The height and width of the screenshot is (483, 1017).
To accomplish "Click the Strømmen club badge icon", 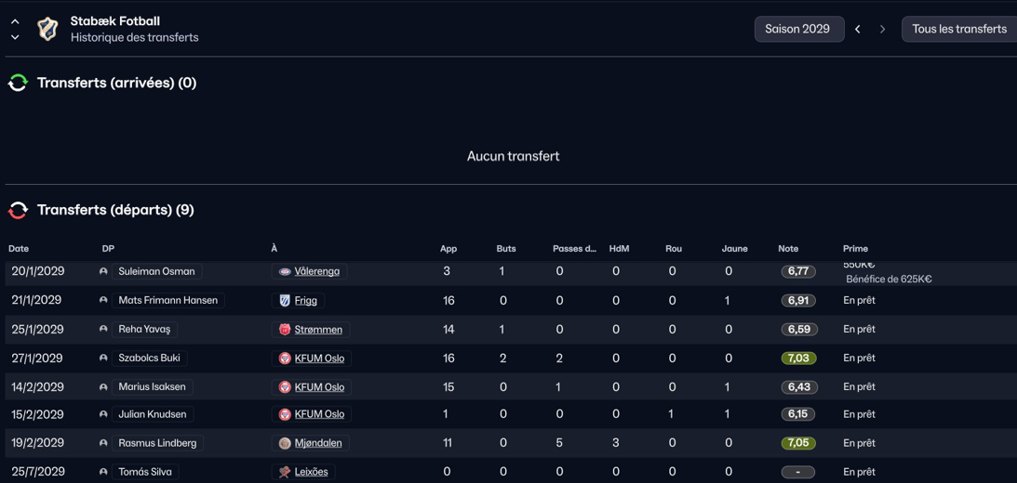I will [285, 330].
